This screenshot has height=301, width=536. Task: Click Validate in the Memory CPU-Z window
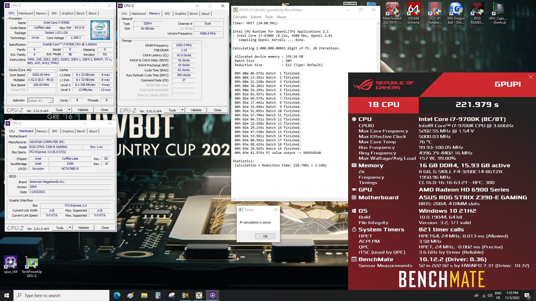pos(196,110)
